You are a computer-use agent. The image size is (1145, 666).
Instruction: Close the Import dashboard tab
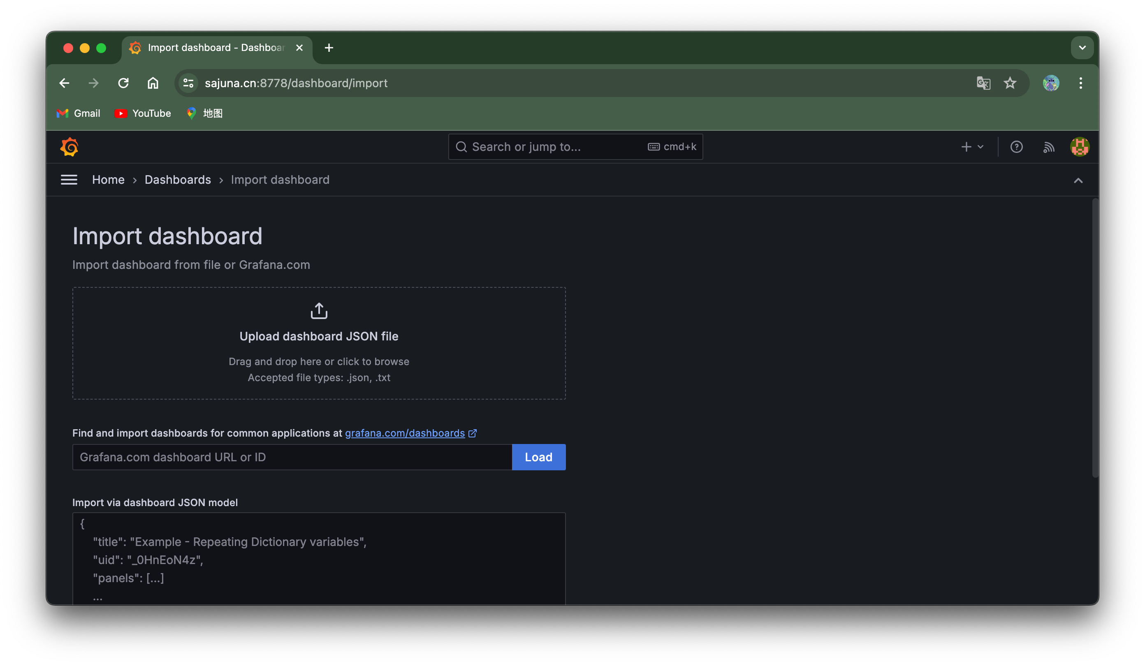pyautogui.click(x=299, y=48)
